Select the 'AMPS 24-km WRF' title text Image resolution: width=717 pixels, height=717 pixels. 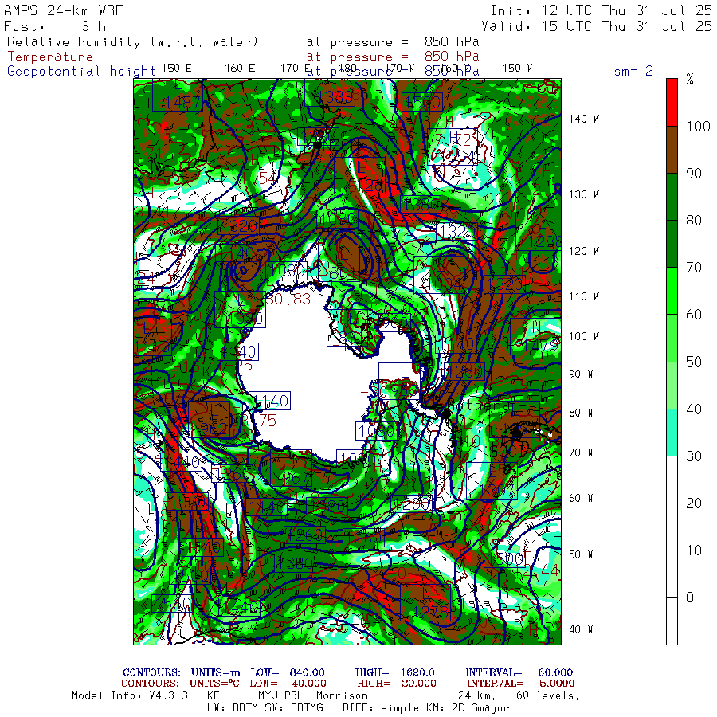(63, 10)
